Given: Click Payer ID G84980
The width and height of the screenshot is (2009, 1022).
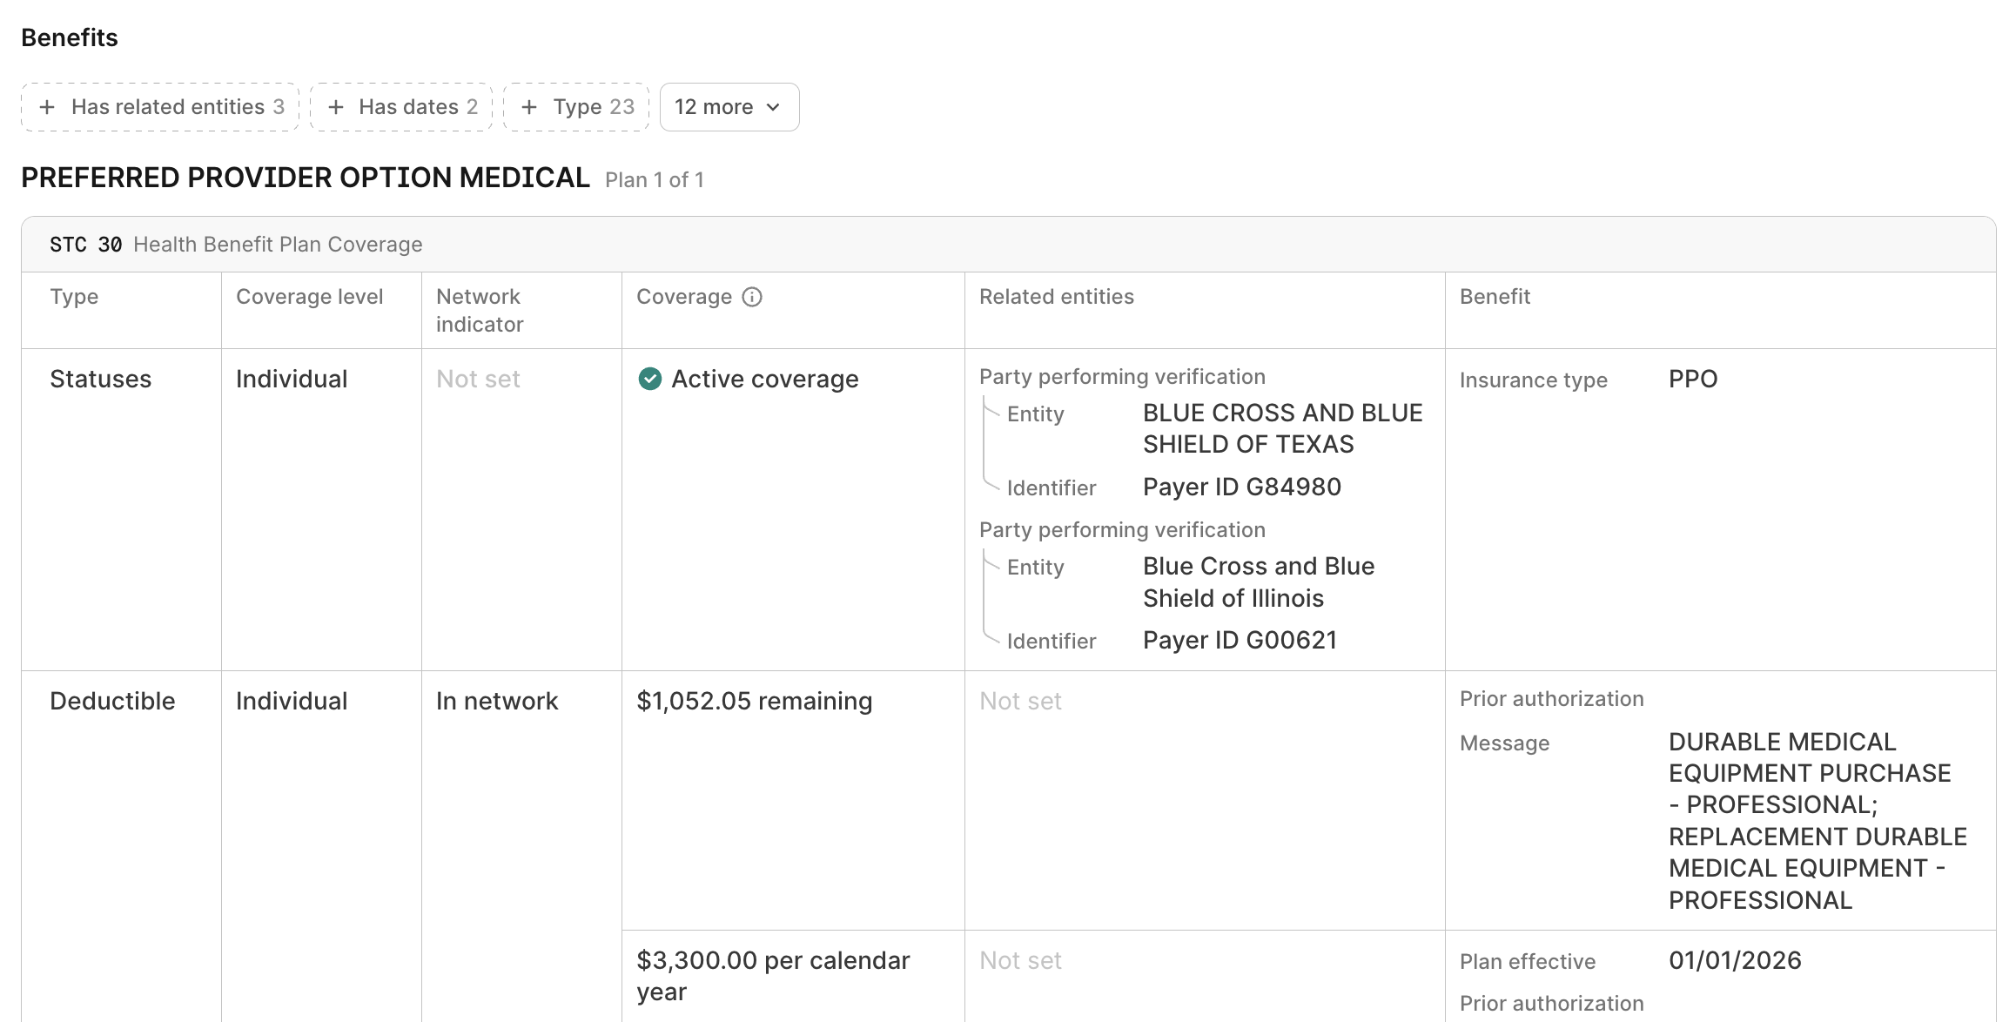Looking at the screenshot, I should 1242,487.
